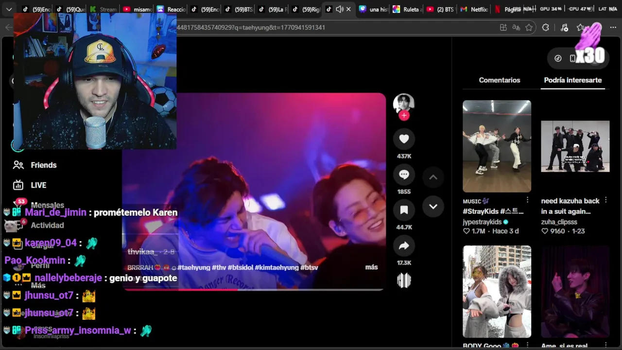Close the active TikTok browser tab
Screen dimensions: 622x350
click(x=348, y=9)
